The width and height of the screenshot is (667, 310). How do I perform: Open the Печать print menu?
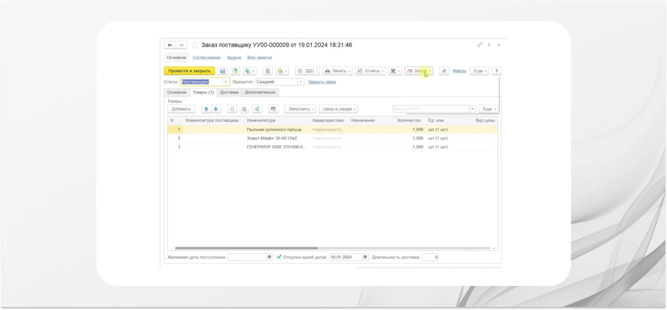[337, 71]
